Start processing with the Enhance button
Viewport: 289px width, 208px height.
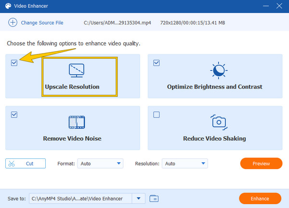(260, 198)
